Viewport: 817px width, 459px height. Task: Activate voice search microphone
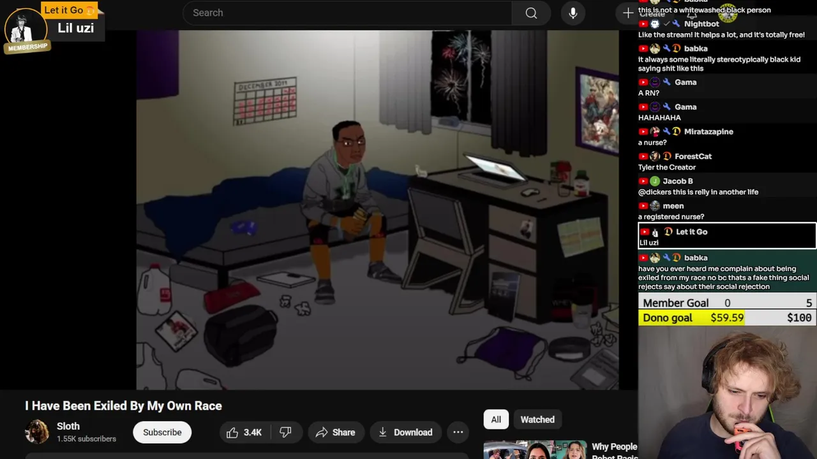[x=573, y=13]
